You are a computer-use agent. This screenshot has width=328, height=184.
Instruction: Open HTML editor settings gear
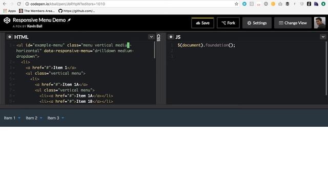click(10, 37)
